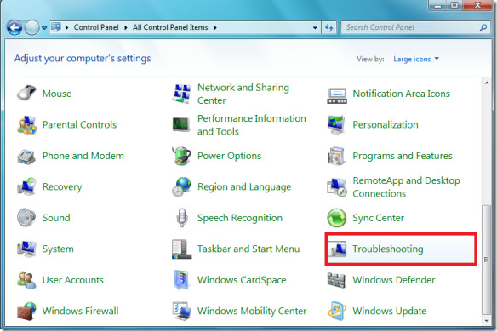
Task: Open the 'Large icons' view dropdown
Action: (x=416, y=59)
